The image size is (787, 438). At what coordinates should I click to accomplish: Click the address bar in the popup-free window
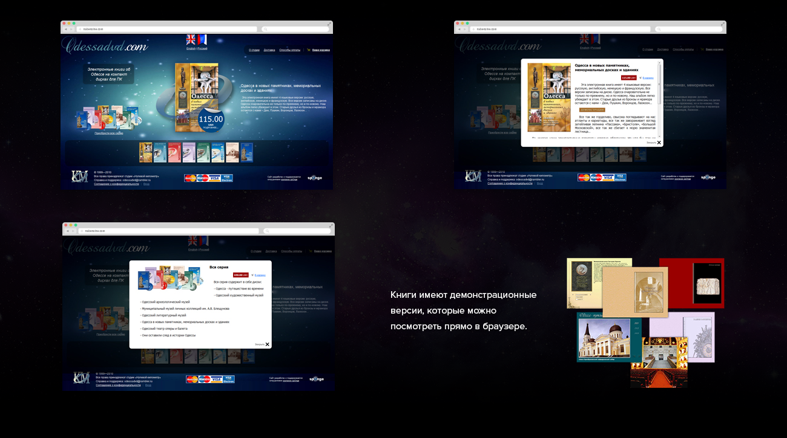167,29
